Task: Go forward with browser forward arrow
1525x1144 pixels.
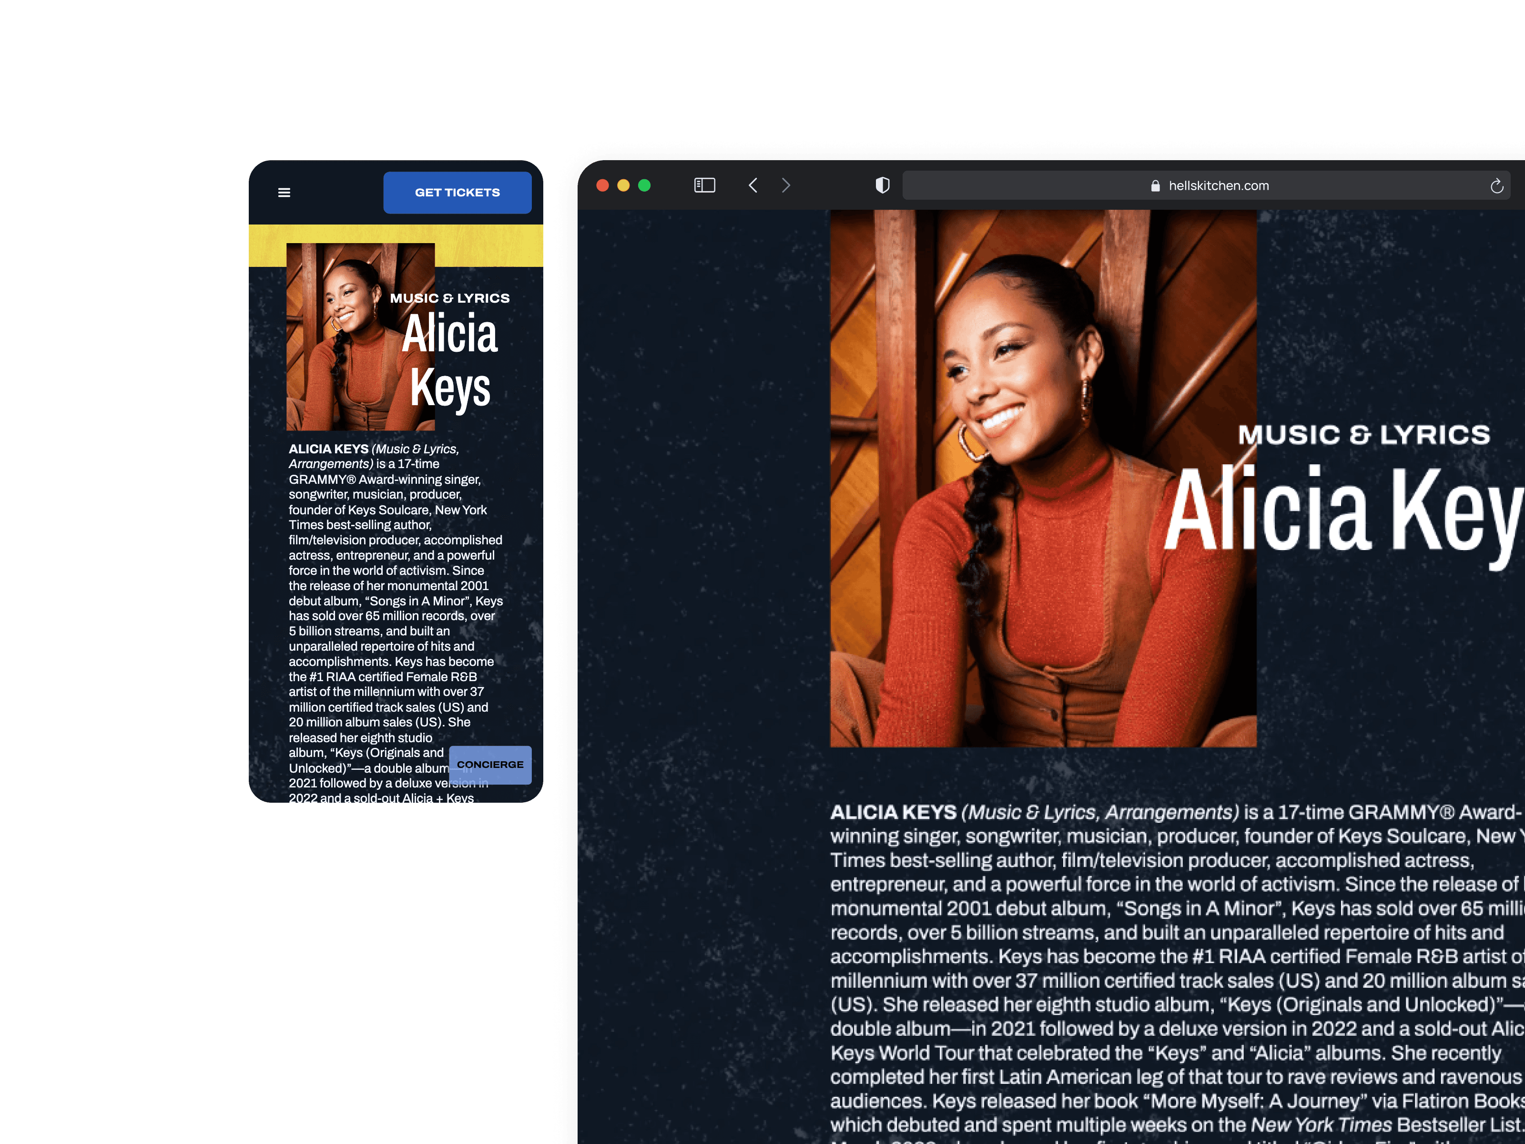Action: (786, 185)
